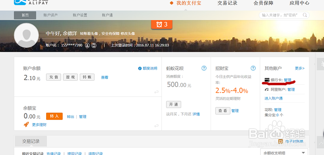
Task: Click the 退款记录 link
Action: [x=96, y=154]
